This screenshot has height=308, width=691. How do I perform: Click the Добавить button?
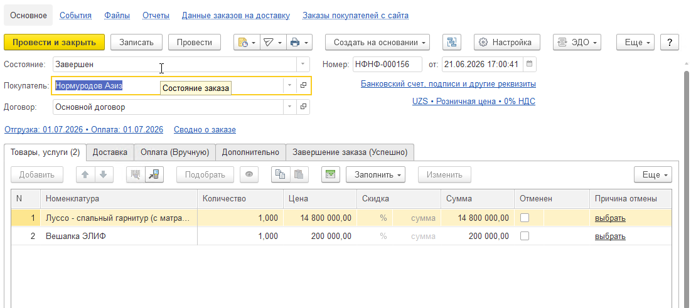37,174
